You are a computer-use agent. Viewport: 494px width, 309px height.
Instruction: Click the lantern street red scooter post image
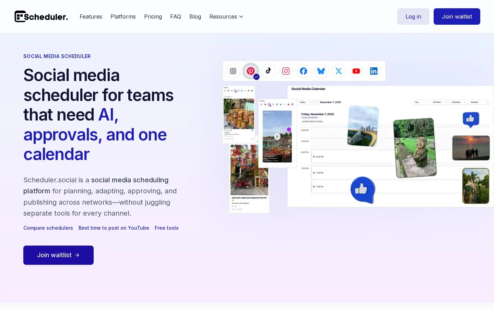click(249, 170)
